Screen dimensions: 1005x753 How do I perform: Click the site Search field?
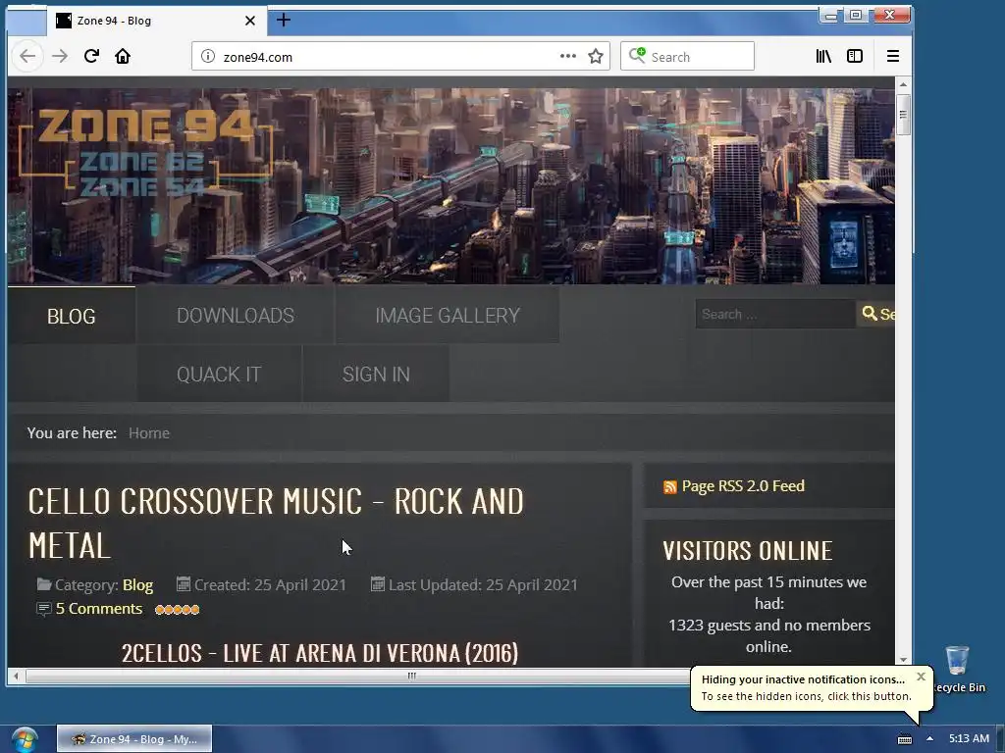tap(775, 315)
